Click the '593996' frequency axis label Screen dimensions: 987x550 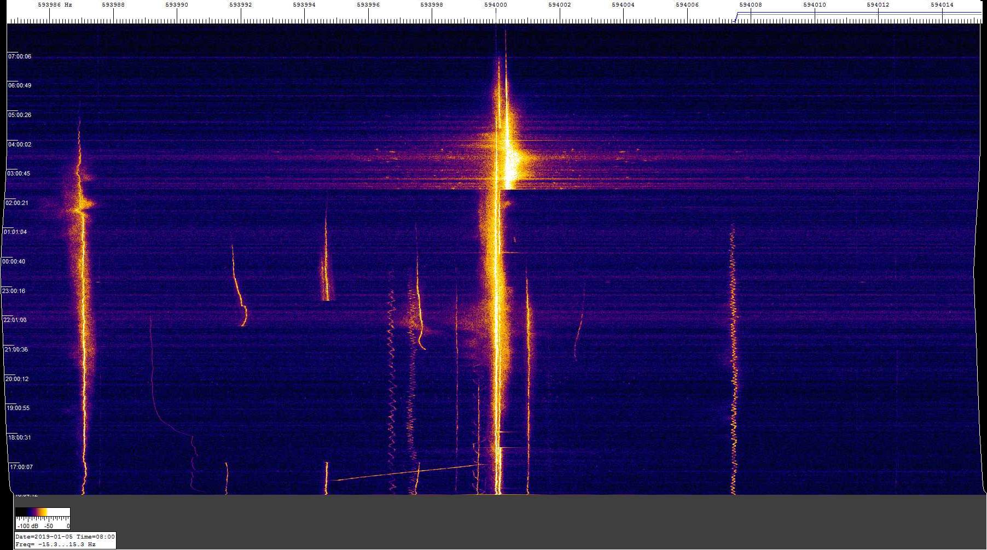[368, 5]
